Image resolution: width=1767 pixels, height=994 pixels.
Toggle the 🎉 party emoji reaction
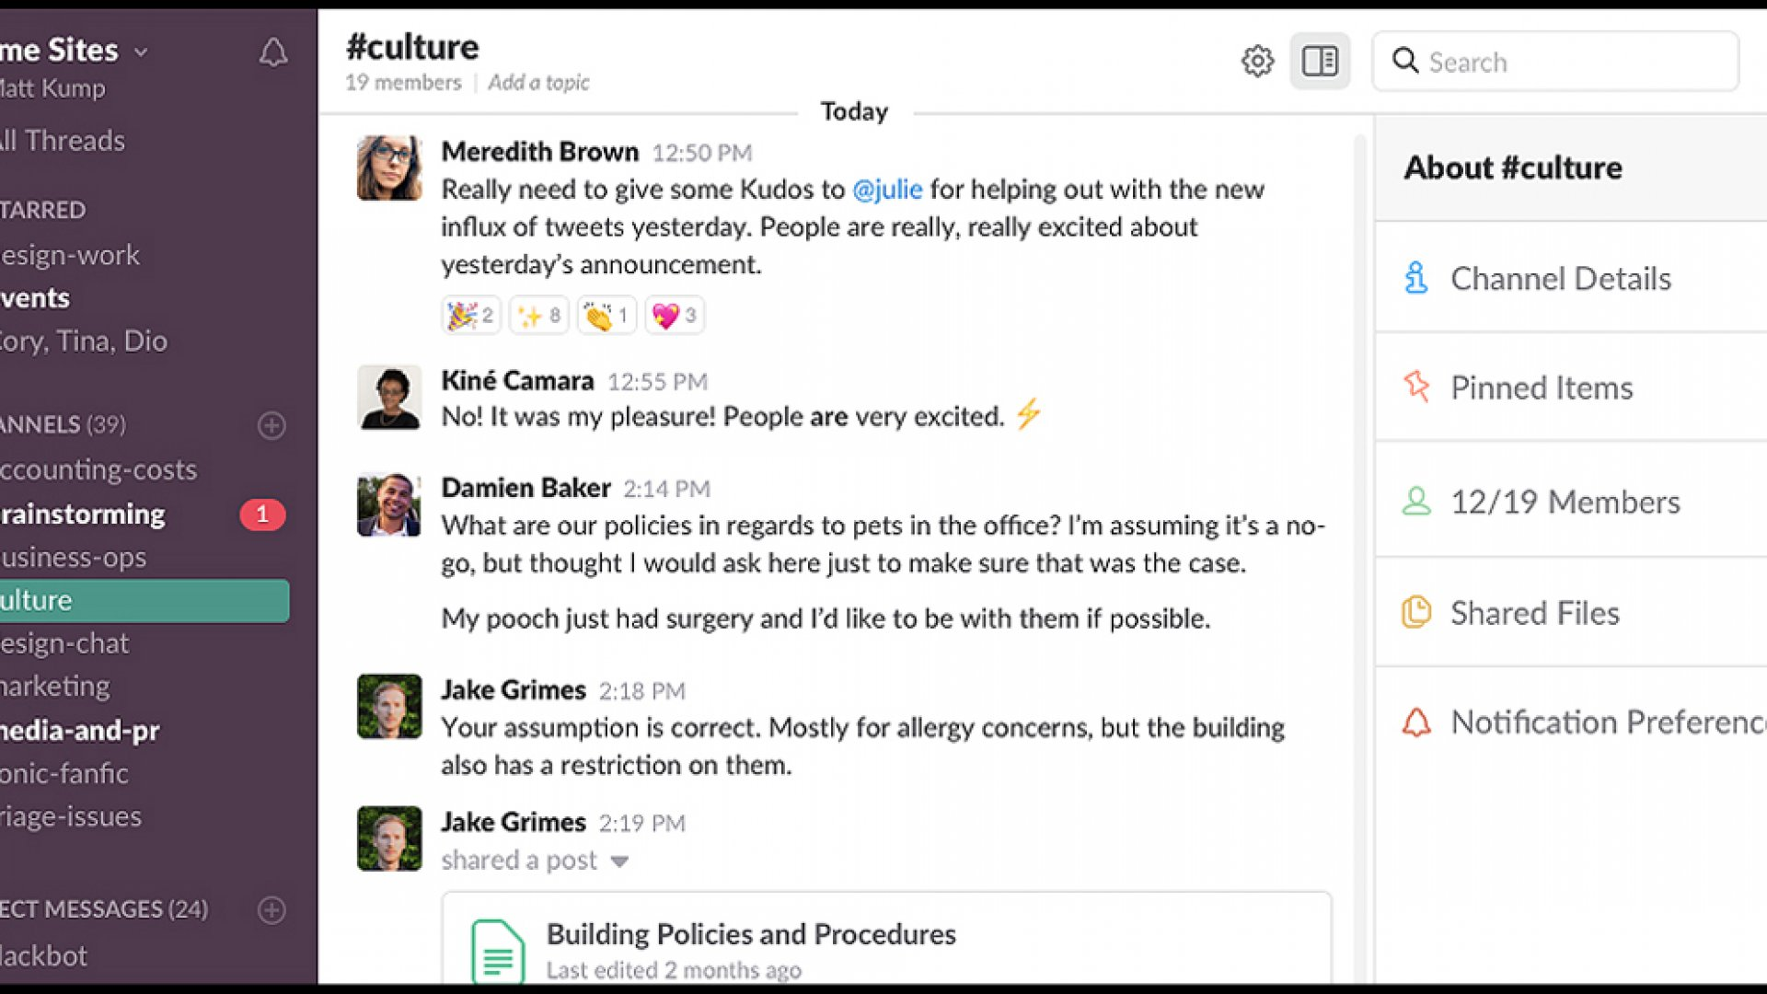pyautogui.click(x=468, y=315)
